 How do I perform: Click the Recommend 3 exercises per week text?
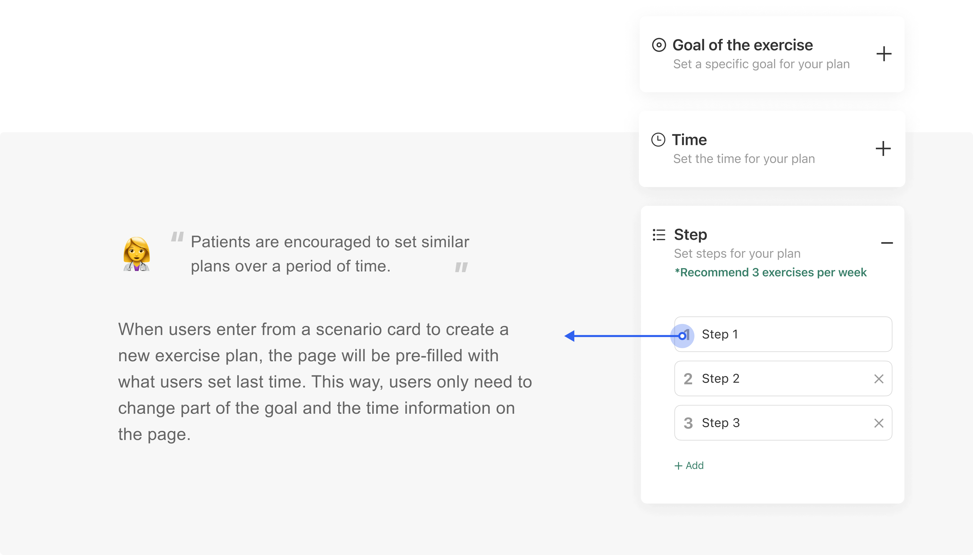770,272
